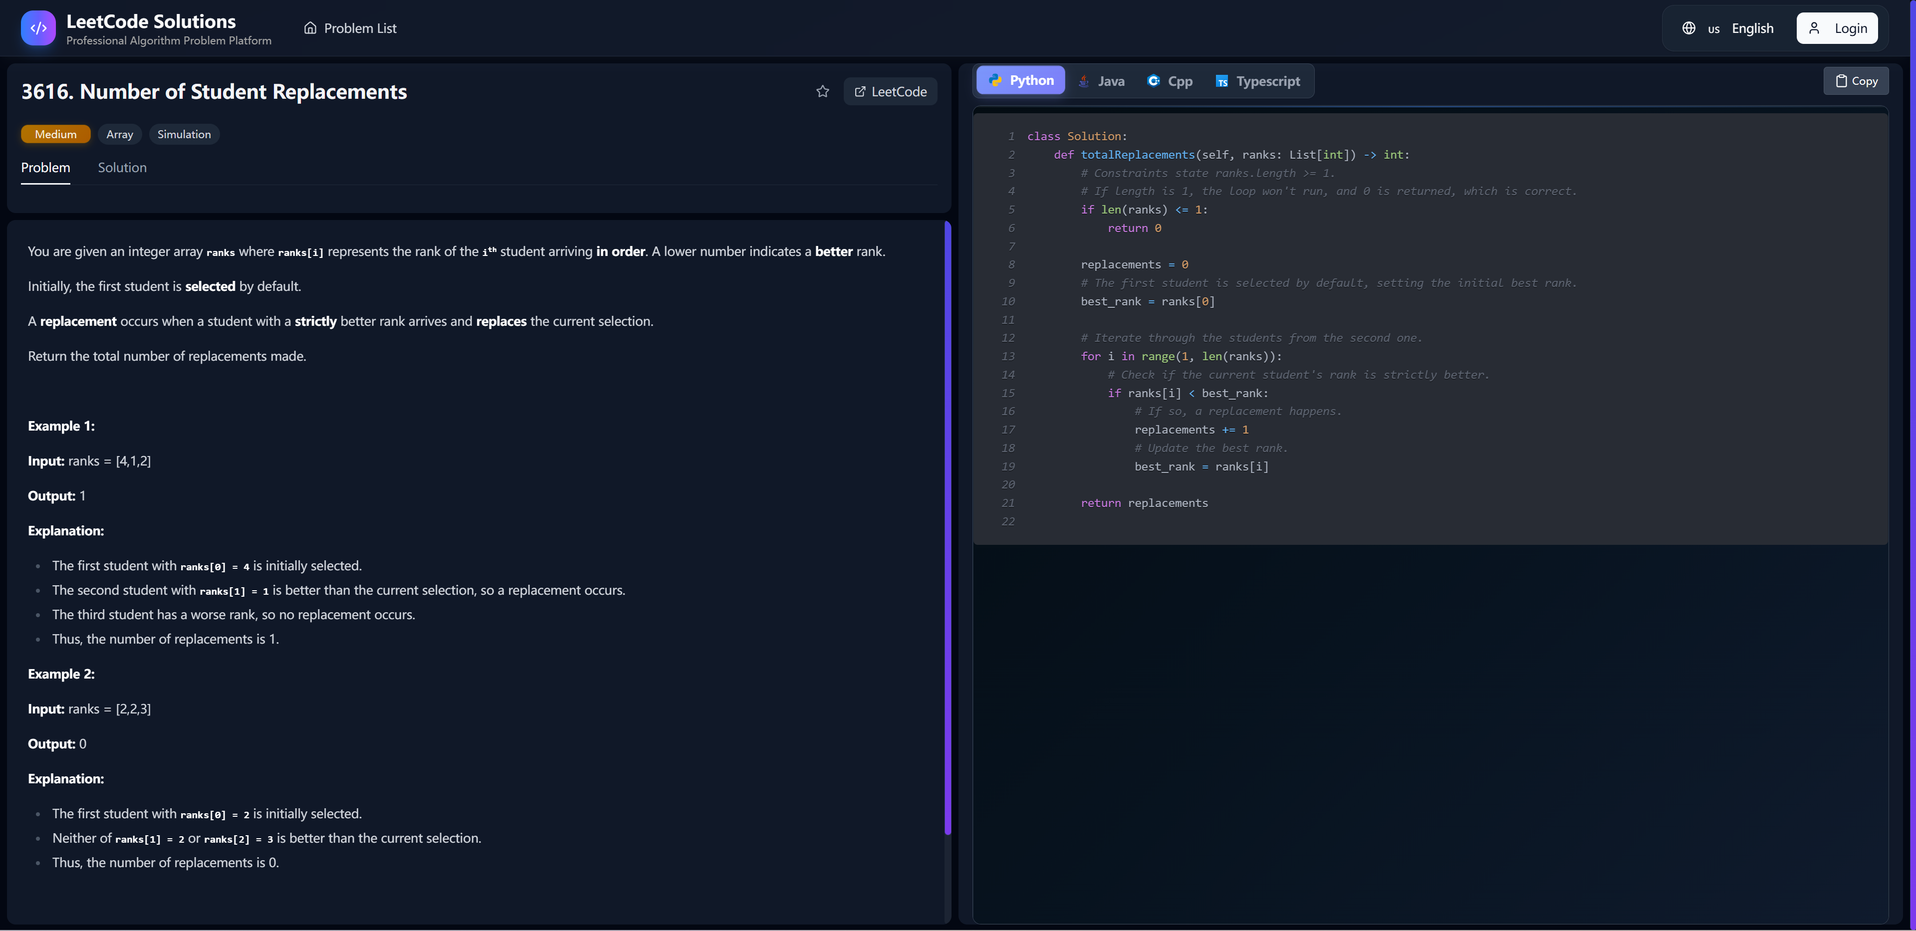1916x931 pixels.
Task: Copy the code with the Copy button
Action: [1856, 81]
